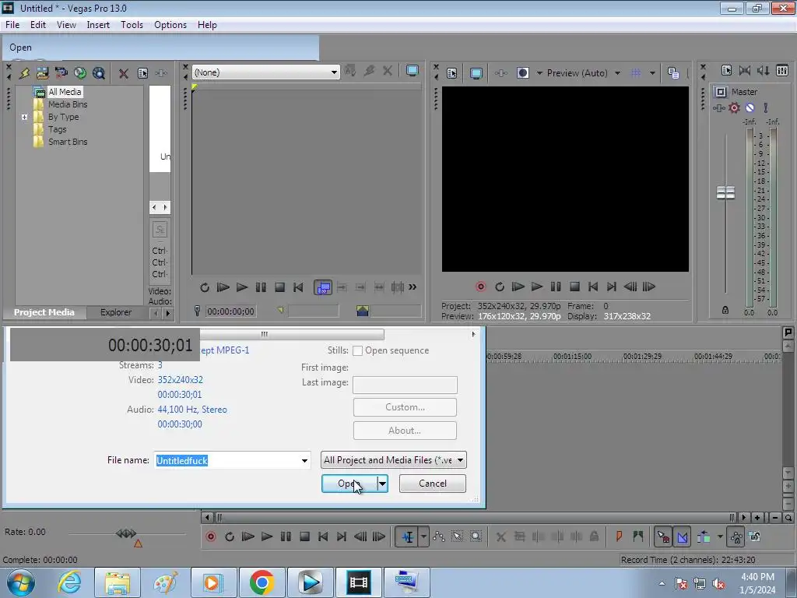Click the Dim Output speaker icon

pyautogui.click(x=763, y=71)
